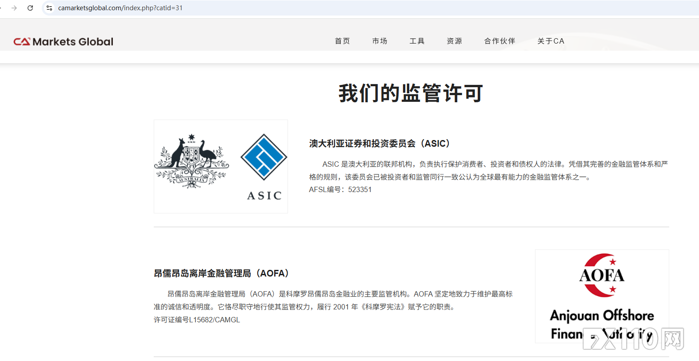Click the CA Markets Global logo

[64, 41]
